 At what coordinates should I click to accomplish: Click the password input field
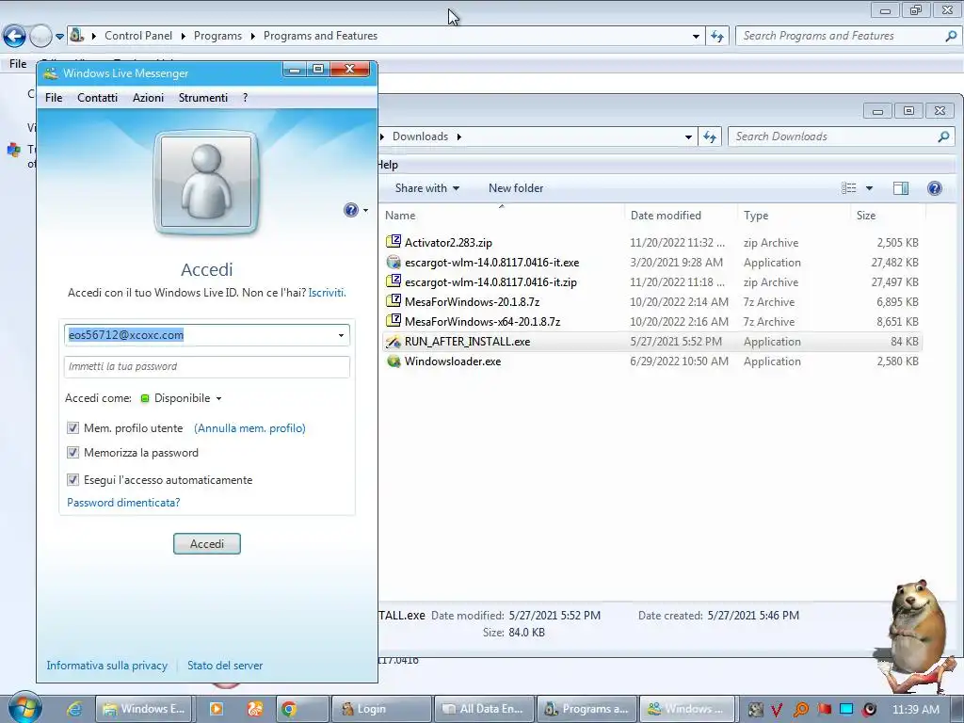pyautogui.click(x=206, y=366)
